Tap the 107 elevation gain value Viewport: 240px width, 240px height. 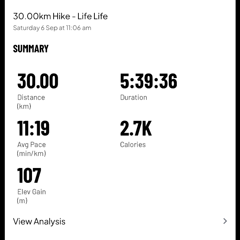[29, 176]
